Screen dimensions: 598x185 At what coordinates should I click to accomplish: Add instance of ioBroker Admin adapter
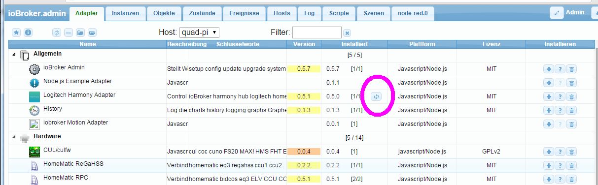[548, 69]
